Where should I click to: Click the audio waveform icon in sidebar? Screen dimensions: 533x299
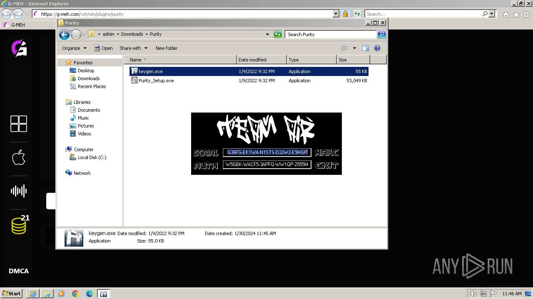19,191
